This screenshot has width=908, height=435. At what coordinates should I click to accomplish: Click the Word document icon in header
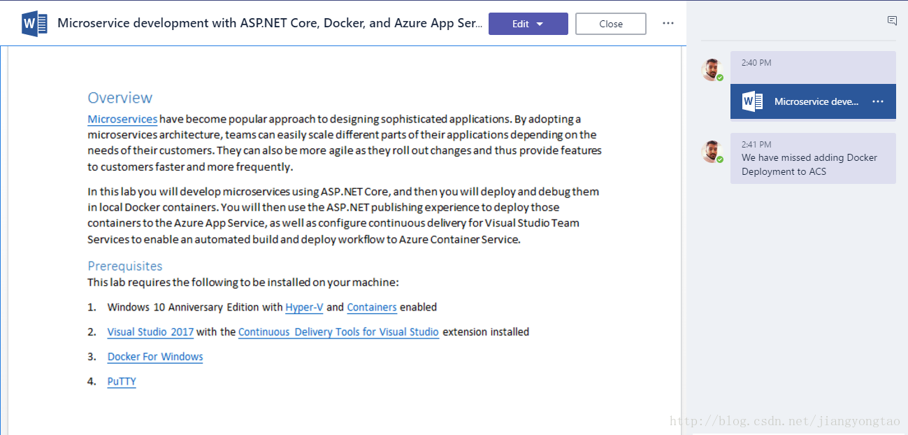click(34, 23)
